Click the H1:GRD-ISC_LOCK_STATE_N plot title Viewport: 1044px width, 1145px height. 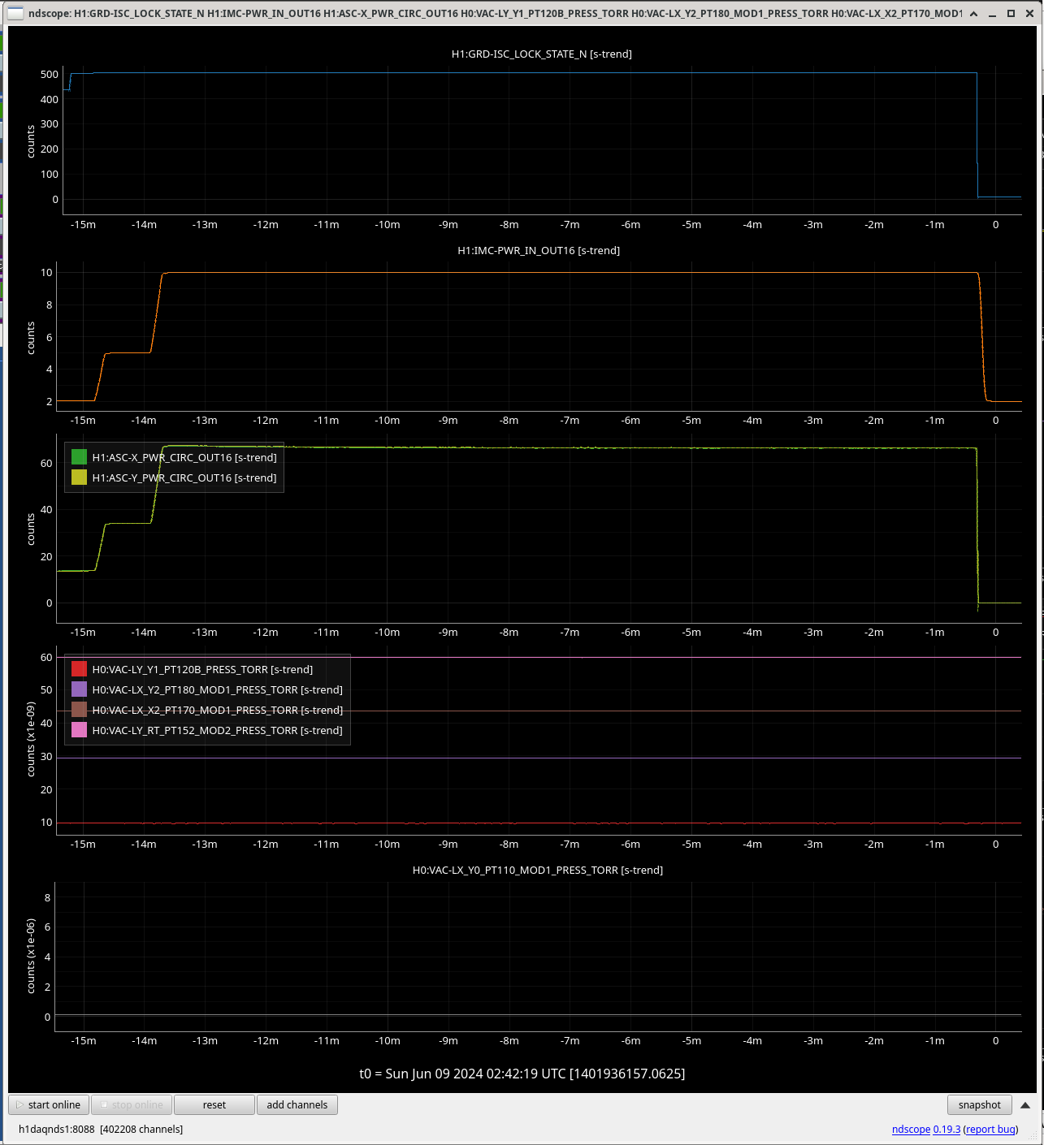click(x=542, y=54)
